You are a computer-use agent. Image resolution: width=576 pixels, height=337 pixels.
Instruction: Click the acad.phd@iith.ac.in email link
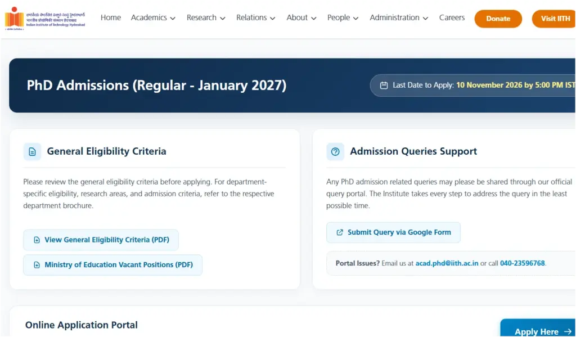pos(447,263)
